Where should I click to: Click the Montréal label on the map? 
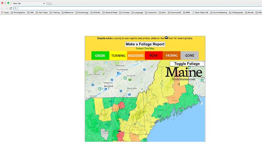coord(108,86)
